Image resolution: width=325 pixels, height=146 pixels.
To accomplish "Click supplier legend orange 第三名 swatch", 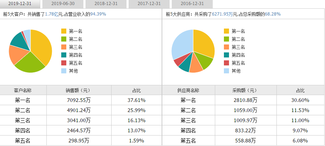I will pos(227,47).
